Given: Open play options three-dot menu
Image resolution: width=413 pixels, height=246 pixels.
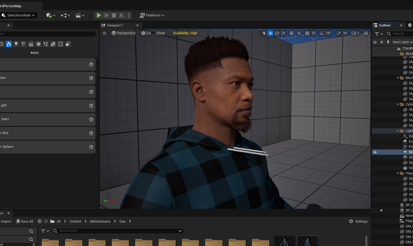Looking at the screenshot, I should pos(129,15).
